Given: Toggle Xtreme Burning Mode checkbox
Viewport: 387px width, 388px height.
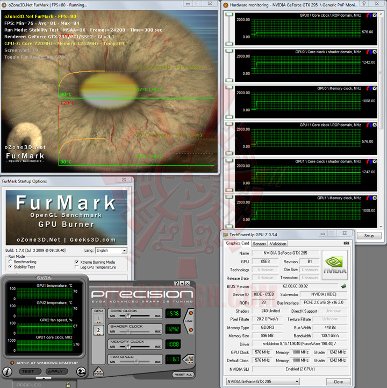Looking at the screenshot, I should (x=77, y=262).
